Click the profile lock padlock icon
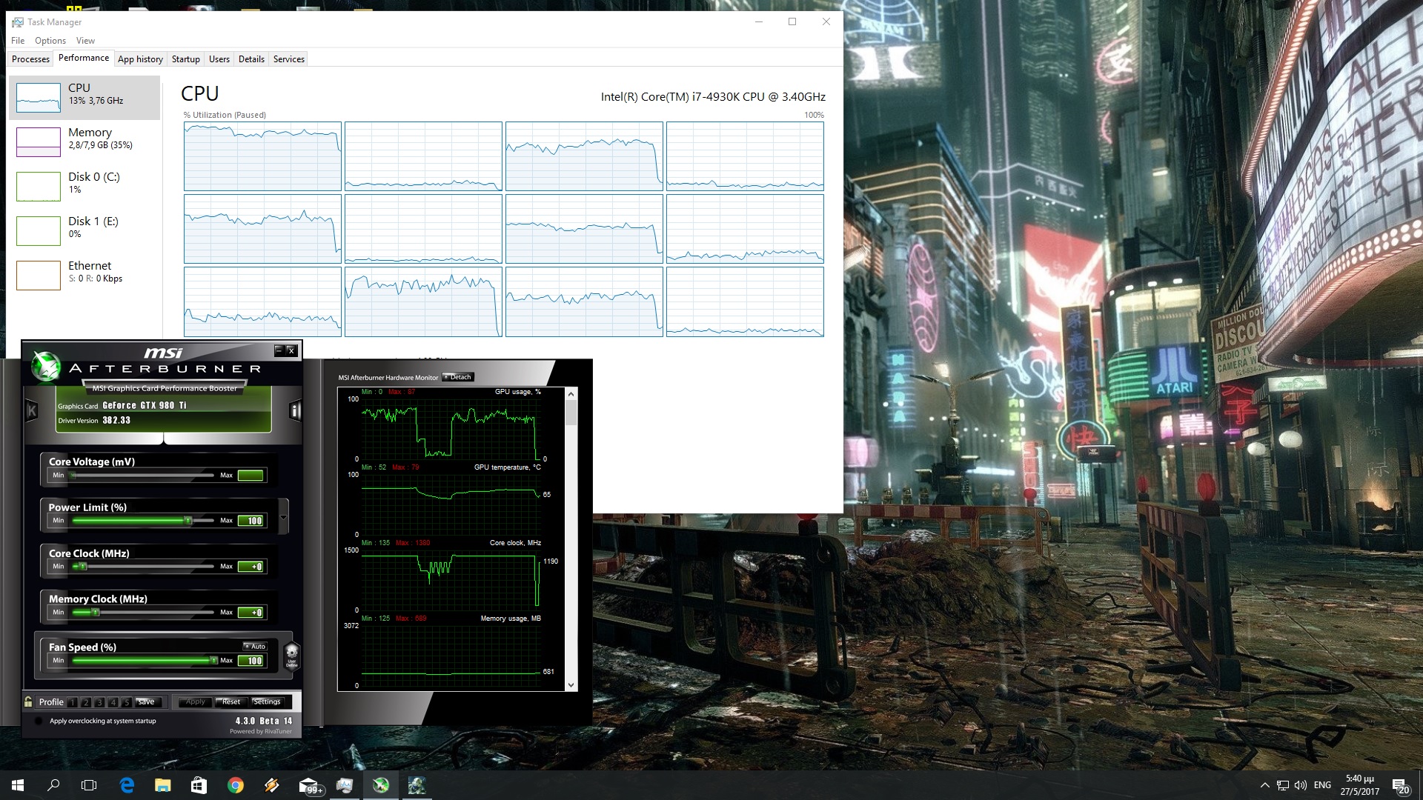The height and width of the screenshot is (800, 1423). (x=28, y=701)
